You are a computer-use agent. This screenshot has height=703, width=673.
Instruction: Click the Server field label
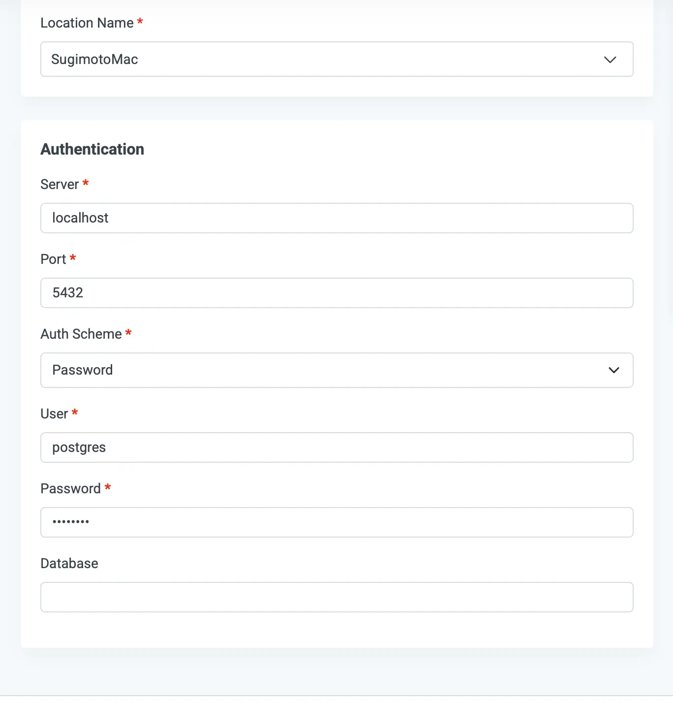pos(60,185)
